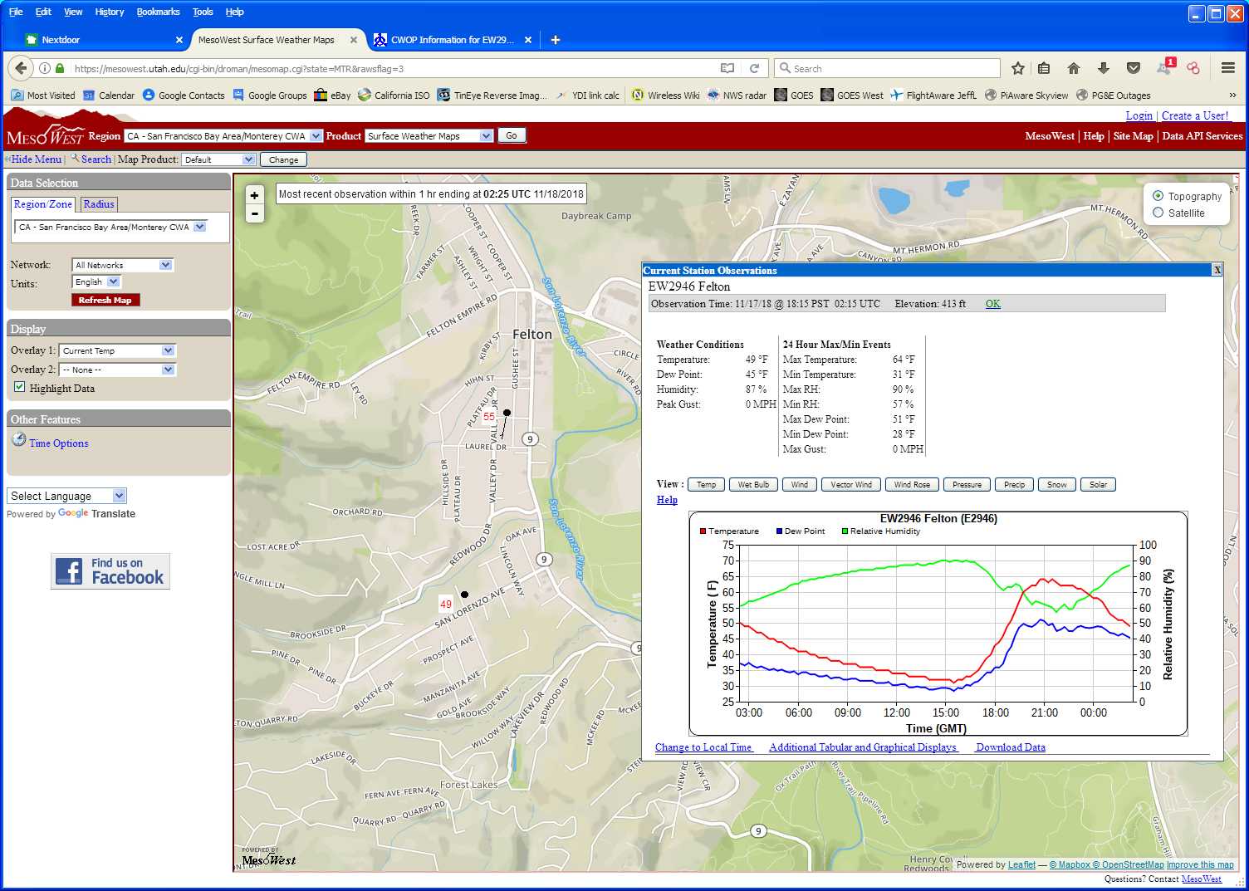
Task: Open the Firefox downloads arrow icon
Action: click(1103, 68)
